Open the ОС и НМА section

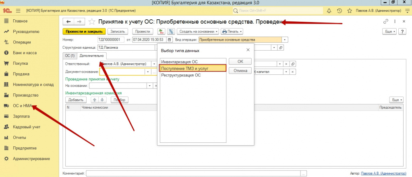(22, 106)
